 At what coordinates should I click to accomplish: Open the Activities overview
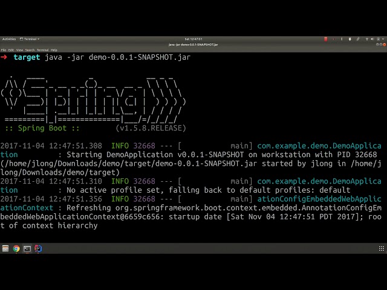9,39
